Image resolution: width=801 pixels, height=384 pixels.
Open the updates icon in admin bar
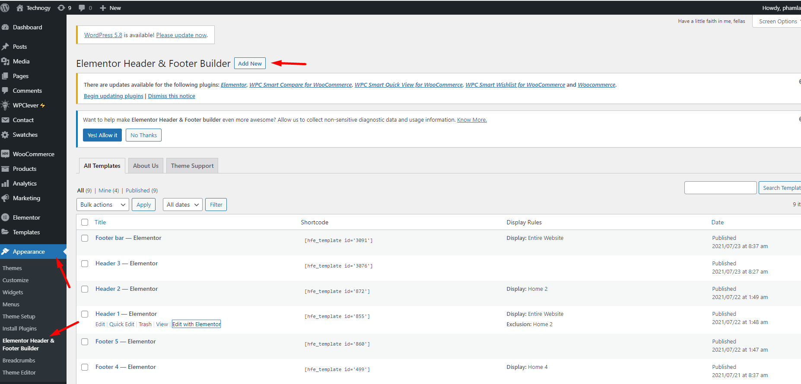61,8
